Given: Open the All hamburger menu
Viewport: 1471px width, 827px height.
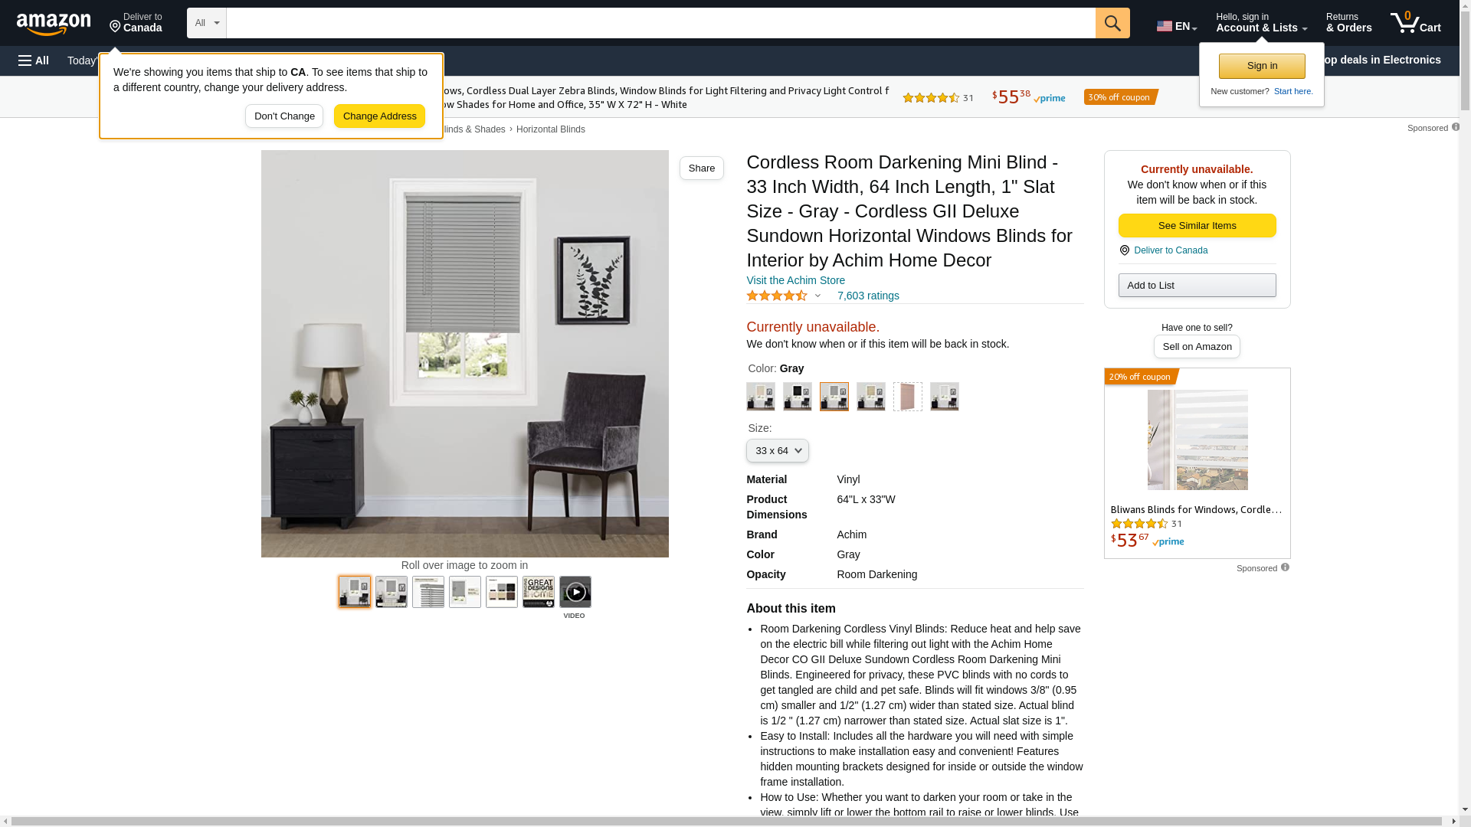Looking at the screenshot, I should 34,60.
